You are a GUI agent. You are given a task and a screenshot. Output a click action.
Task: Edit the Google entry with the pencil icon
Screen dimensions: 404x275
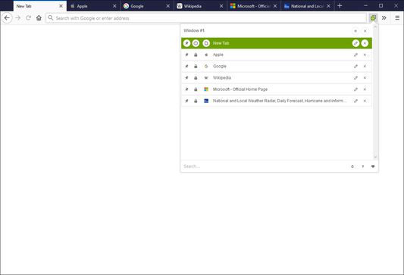pyautogui.click(x=355, y=66)
